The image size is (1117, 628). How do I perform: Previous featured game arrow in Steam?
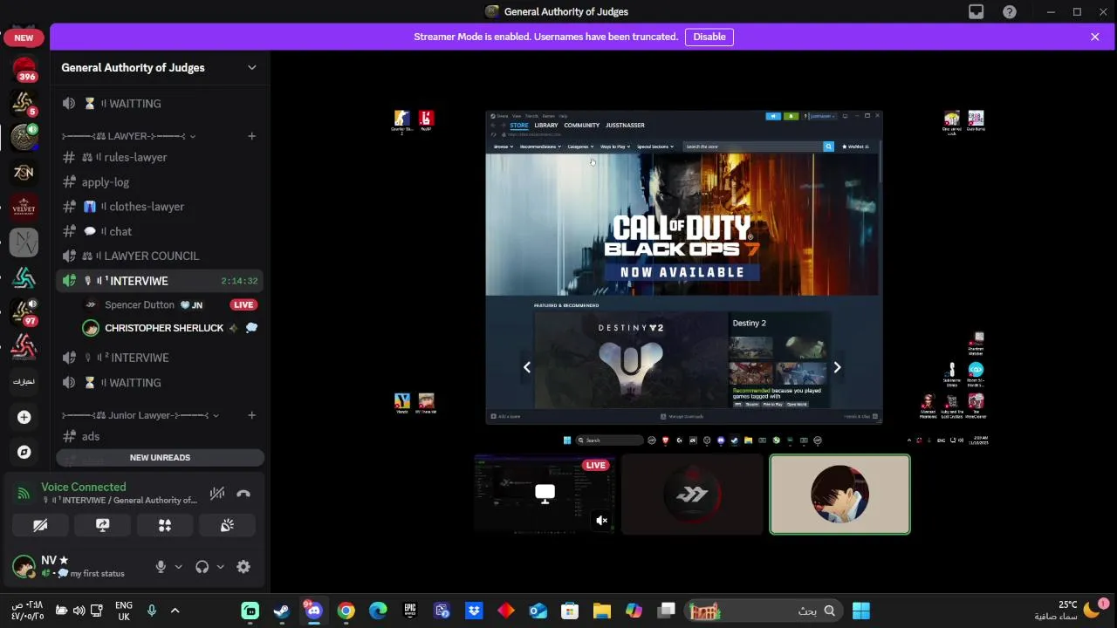click(527, 367)
